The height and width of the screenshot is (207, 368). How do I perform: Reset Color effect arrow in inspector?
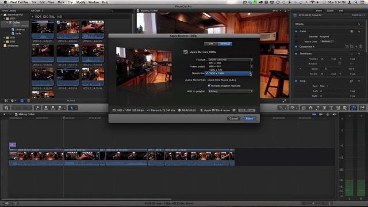coord(359,31)
